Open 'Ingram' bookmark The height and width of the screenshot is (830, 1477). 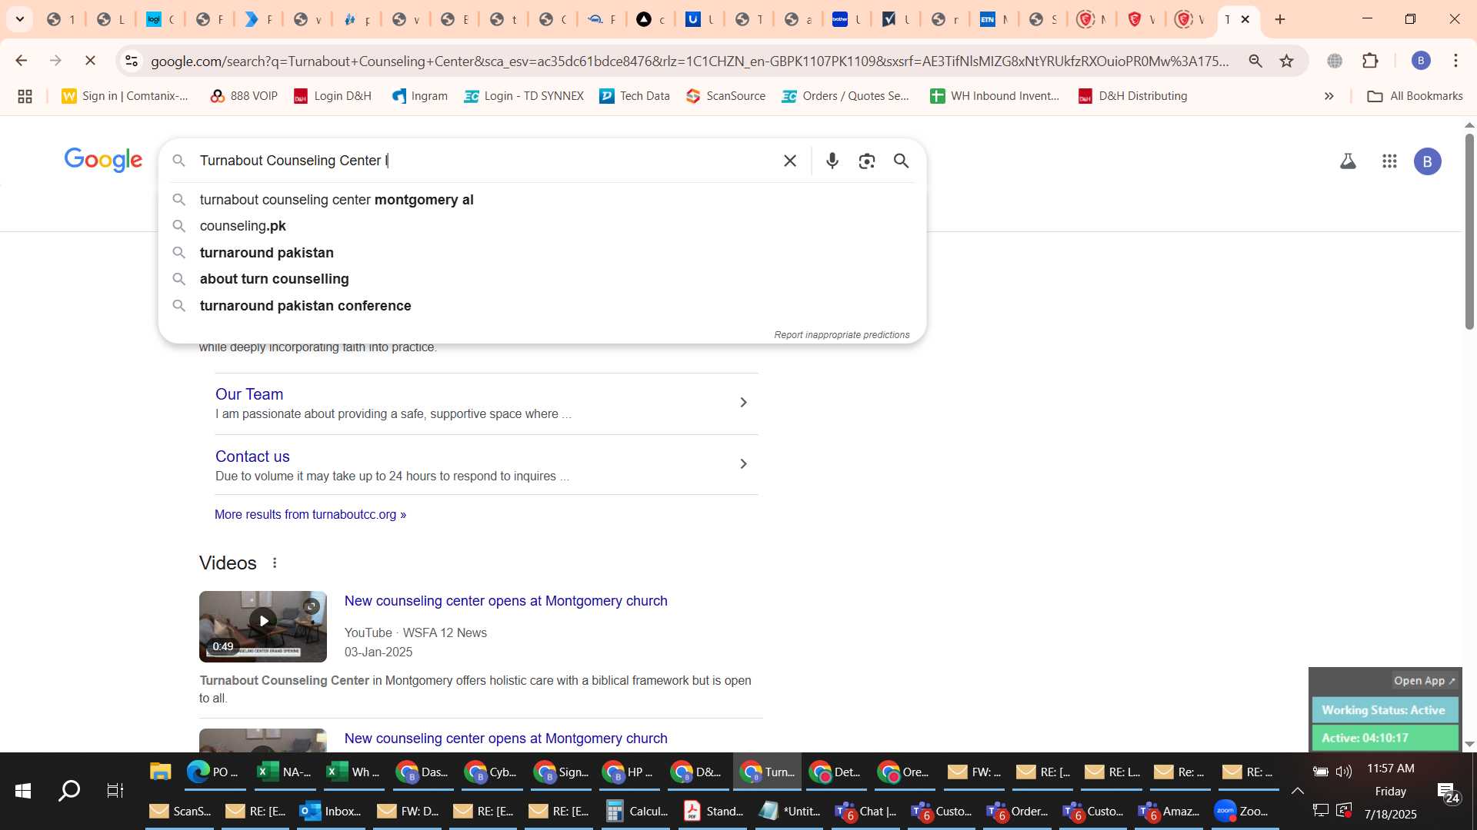tap(420, 96)
